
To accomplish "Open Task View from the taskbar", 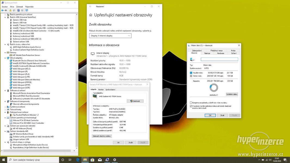I will click(70, 160).
